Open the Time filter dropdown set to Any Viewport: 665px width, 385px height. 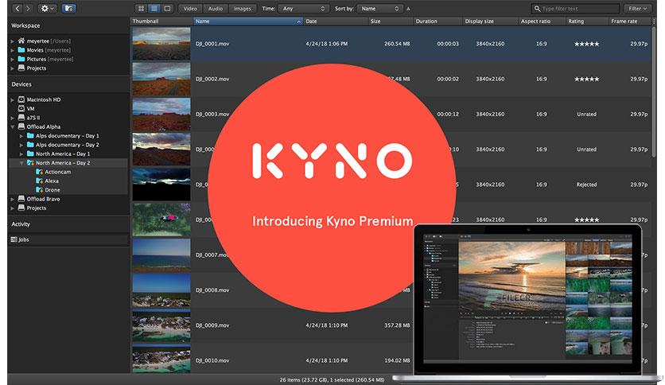click(x=304, y=9)
